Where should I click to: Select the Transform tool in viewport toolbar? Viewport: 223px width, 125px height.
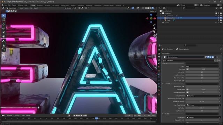4,36
